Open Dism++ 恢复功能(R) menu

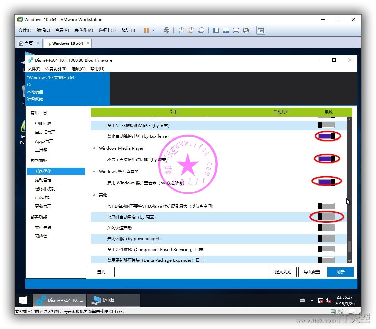(x=56, y=69)
